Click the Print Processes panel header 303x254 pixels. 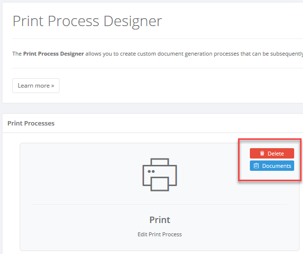tap(31, 123)
